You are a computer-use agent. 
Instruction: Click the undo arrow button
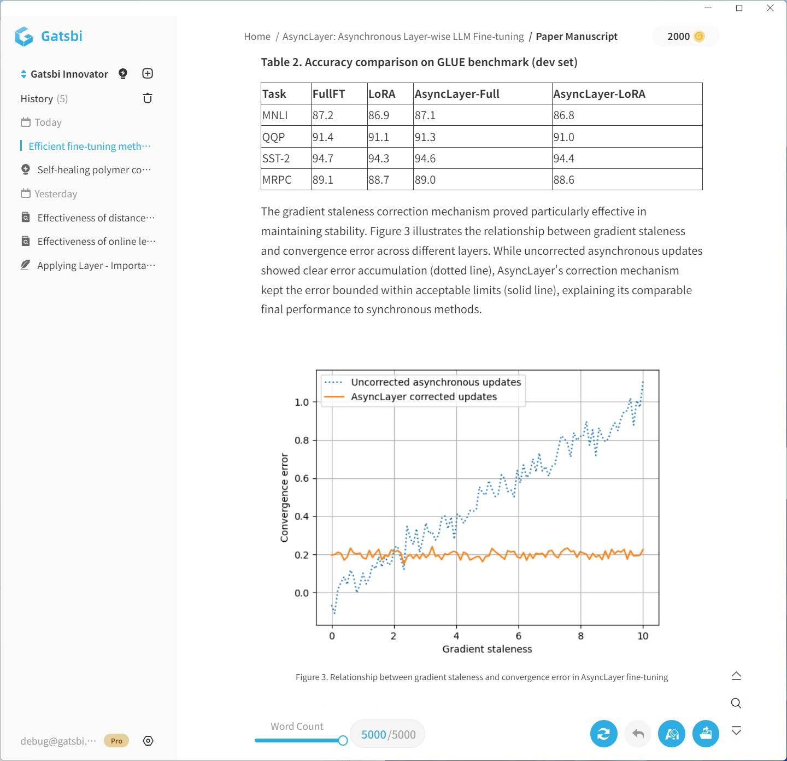pyautogui.click(x=638, y=734)
